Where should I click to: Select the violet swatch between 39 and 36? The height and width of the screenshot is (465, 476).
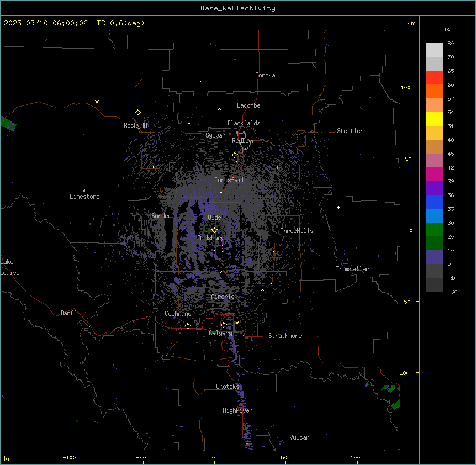pyautogui.click(x=434, y=188)
